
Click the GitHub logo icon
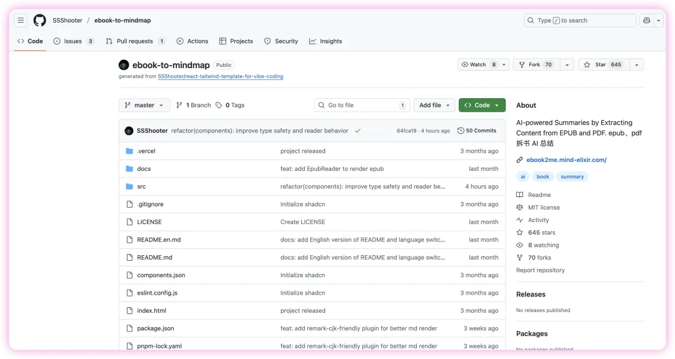point(39,20)
